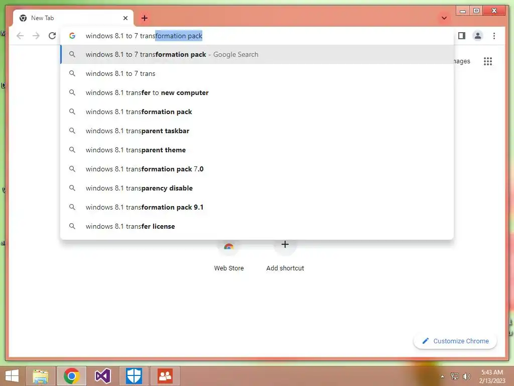Select suggestion 'windows 8.1 to 7 trans'
The height and width of the screenshot is (386, 514).
pyautogui.click(x=257, y=73)
